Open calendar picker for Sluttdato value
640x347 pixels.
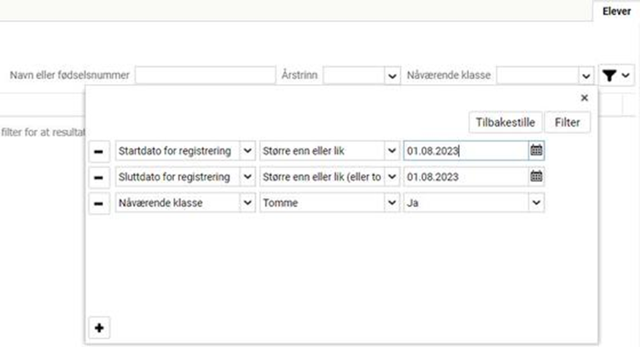click(536, 176)
